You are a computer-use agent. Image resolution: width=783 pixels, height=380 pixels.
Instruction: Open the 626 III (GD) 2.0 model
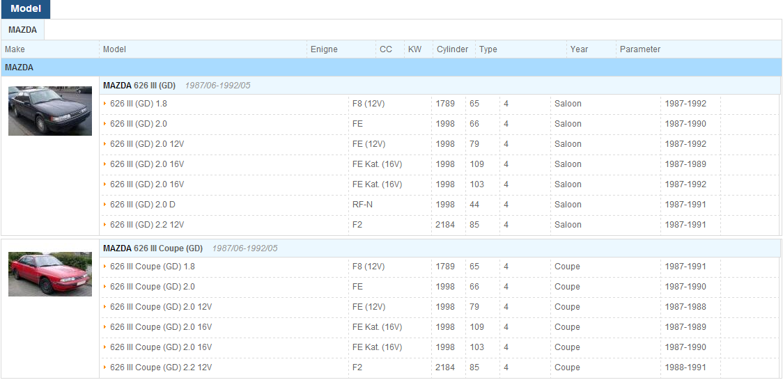[139, 124]
